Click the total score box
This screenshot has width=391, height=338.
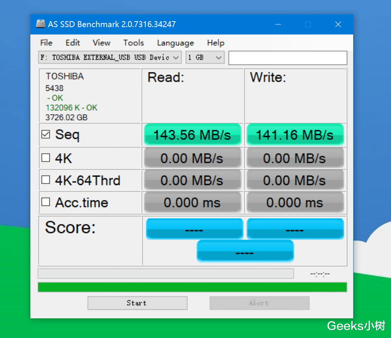point(245,251)
